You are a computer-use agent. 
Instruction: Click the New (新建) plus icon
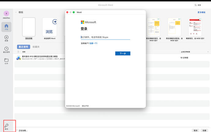coord(6,37)
